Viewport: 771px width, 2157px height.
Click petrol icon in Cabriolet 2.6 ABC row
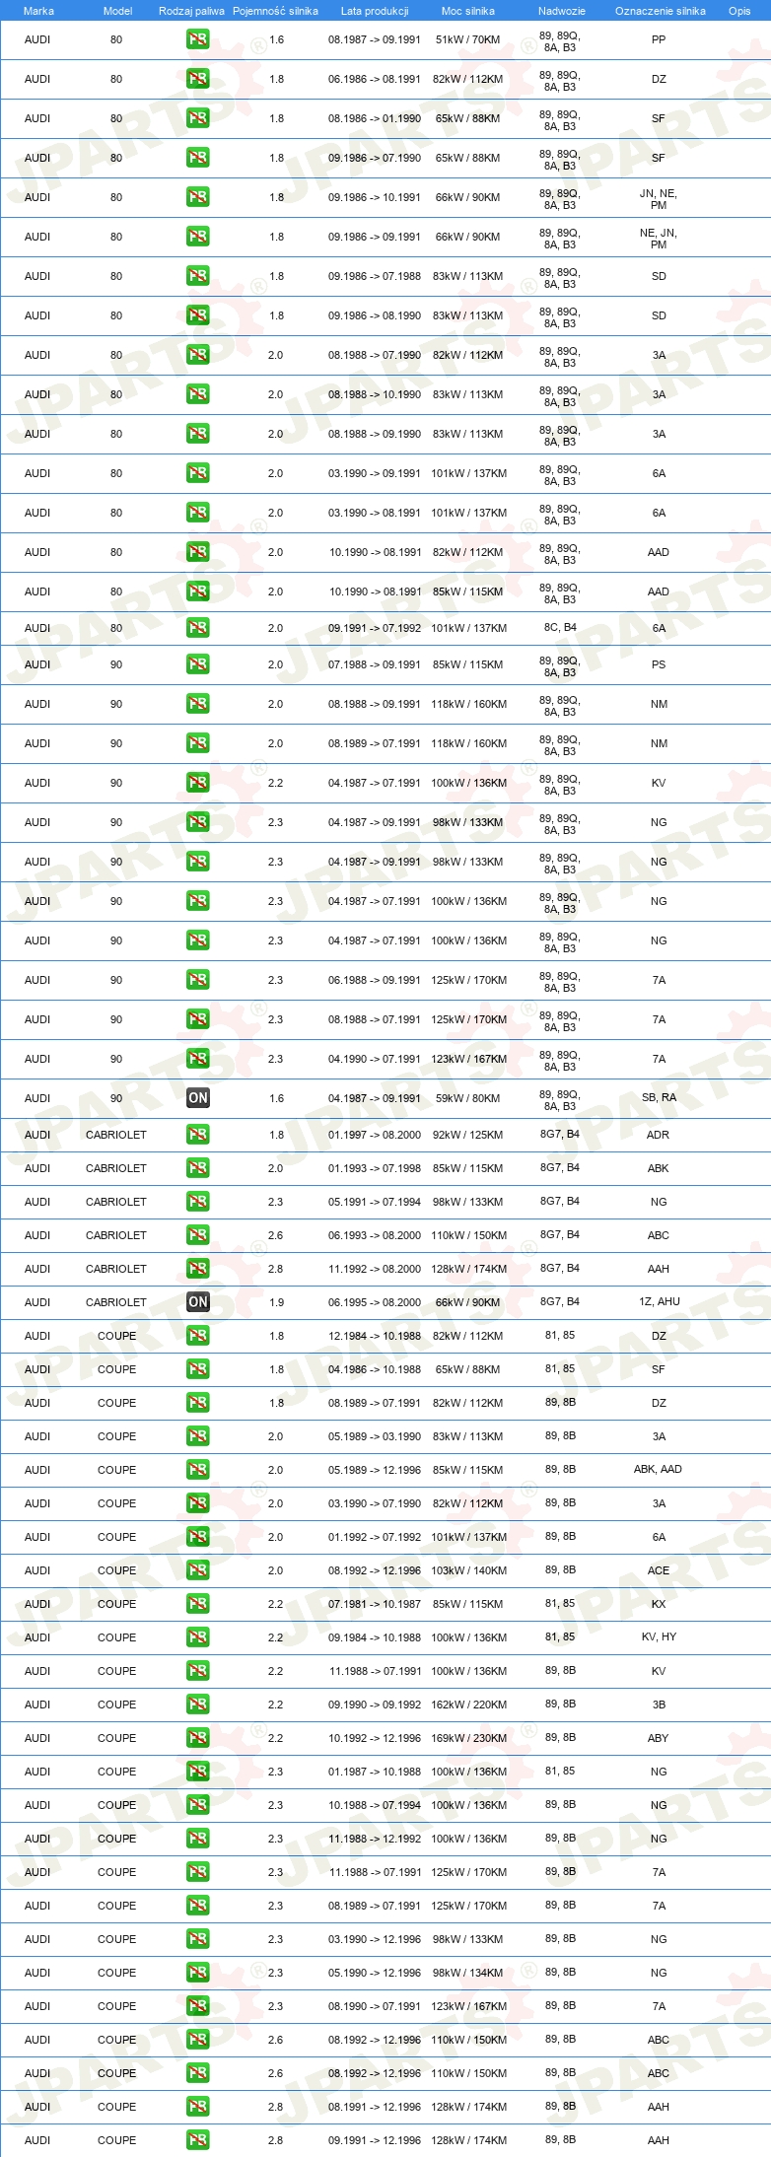click(198, 1235)
